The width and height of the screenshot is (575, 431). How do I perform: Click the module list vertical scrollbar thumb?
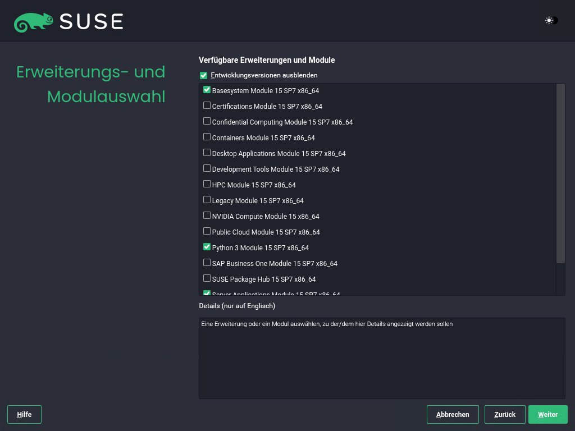560,173
